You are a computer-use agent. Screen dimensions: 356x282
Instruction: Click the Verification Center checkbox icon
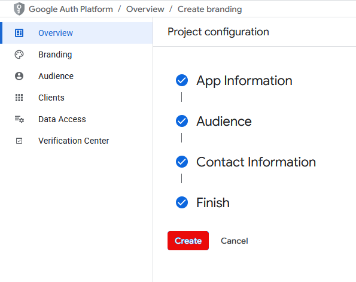coord(19,141)
